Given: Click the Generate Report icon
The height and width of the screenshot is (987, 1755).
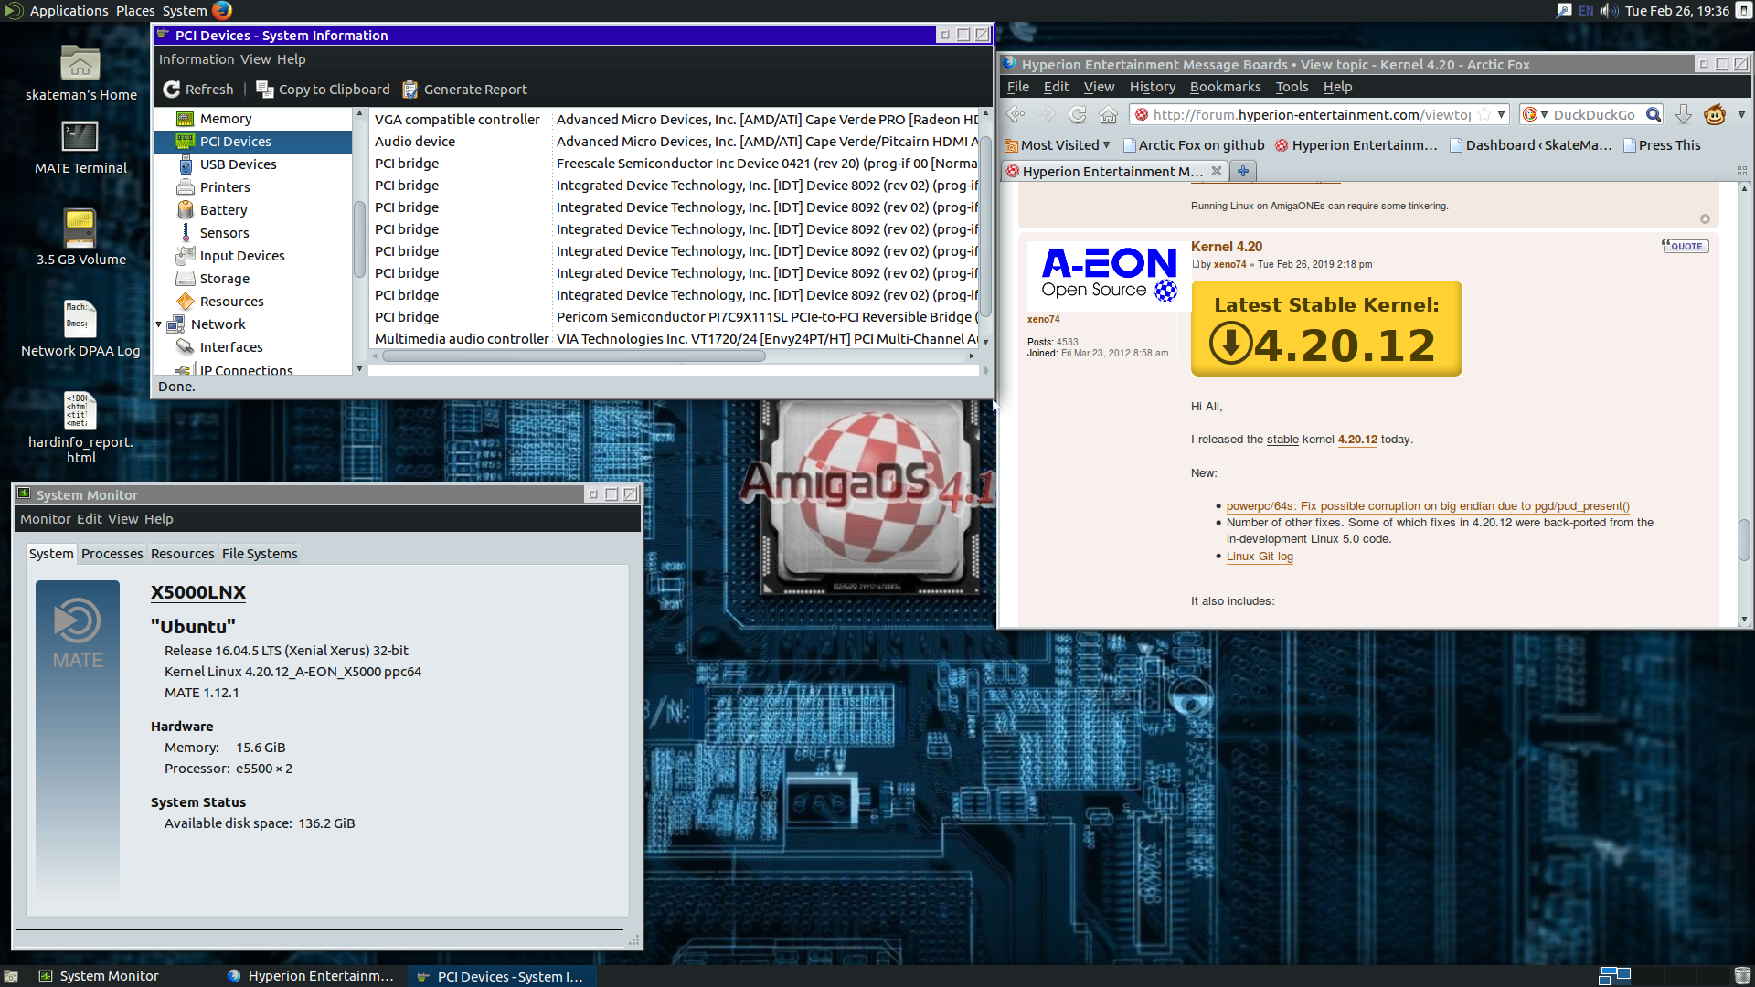Looking at the screenshot, I should [x=409, y=90].
